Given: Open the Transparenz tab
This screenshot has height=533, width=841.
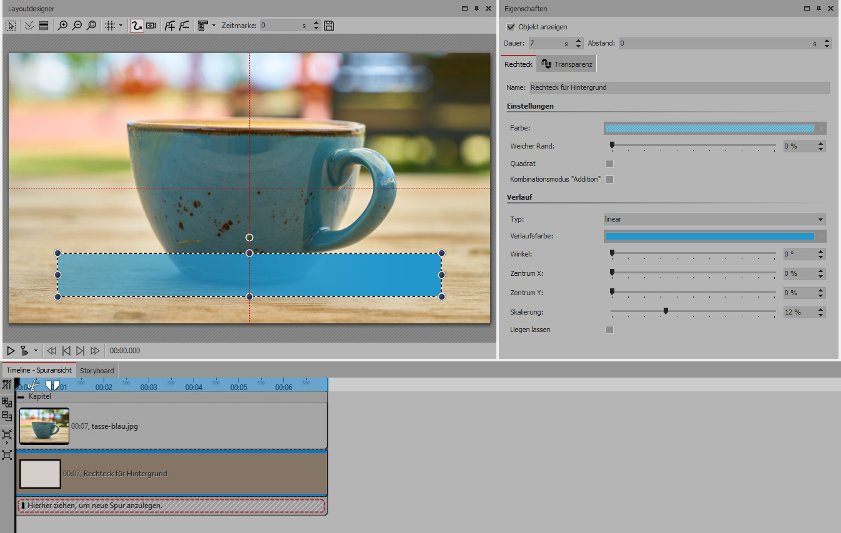Looking at the screenshot, I should tap(568, 64).
